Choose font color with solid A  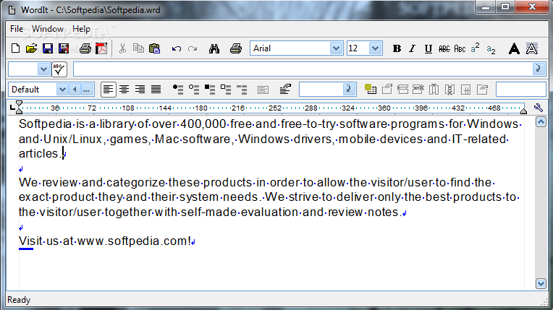(514, 48)
